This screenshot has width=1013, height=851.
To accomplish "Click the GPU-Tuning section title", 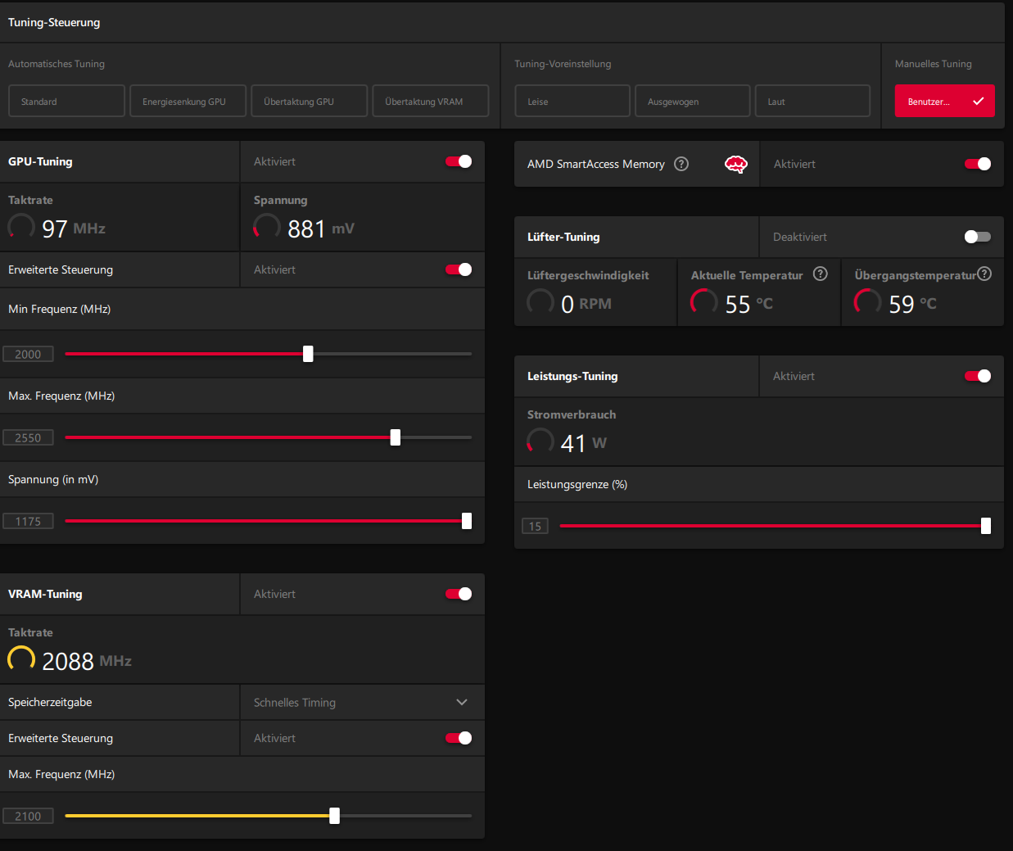I will coord(40,161).
